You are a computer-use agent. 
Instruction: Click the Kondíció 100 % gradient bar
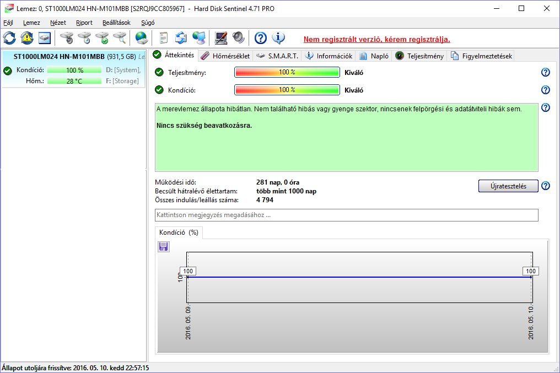[x=287, y=90]
